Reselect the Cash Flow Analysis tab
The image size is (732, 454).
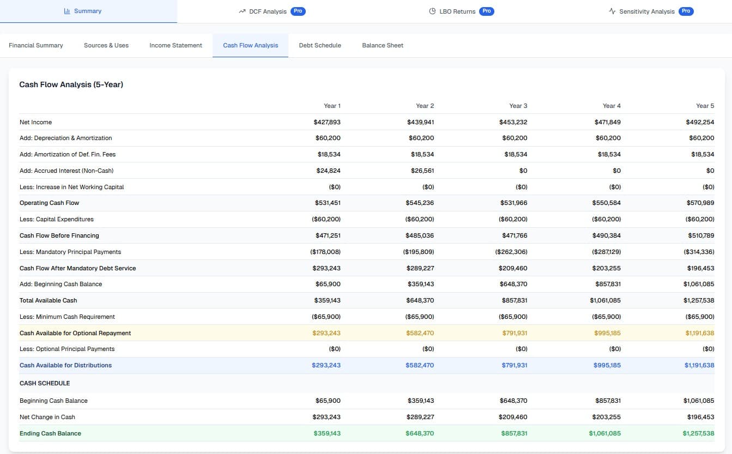click(250, 45)
